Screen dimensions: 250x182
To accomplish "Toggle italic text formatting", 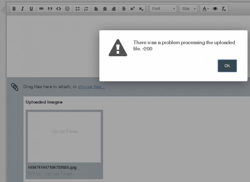I will (x=22, y=9).
